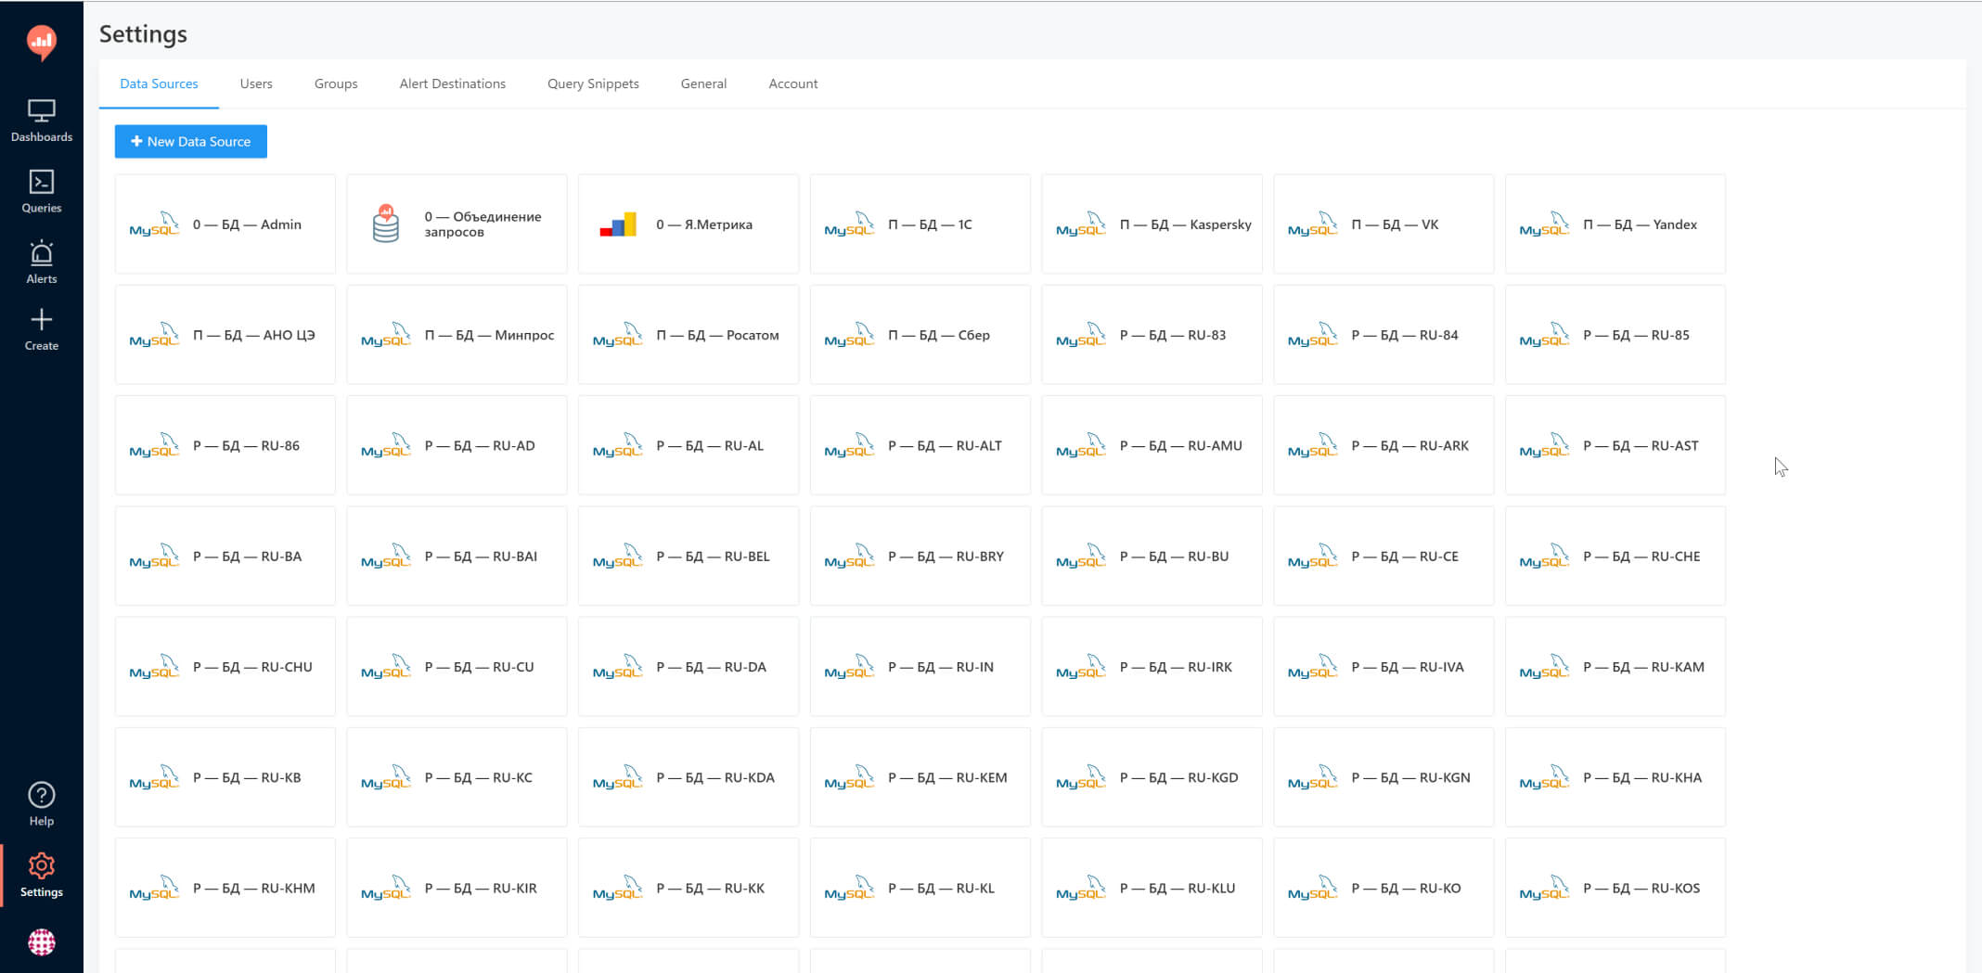Viewport: 1982px width, 973px height.
Task: Select the Р — БД — RU-KAM card
Action: pyautogui.click(x=1615, y=667)
